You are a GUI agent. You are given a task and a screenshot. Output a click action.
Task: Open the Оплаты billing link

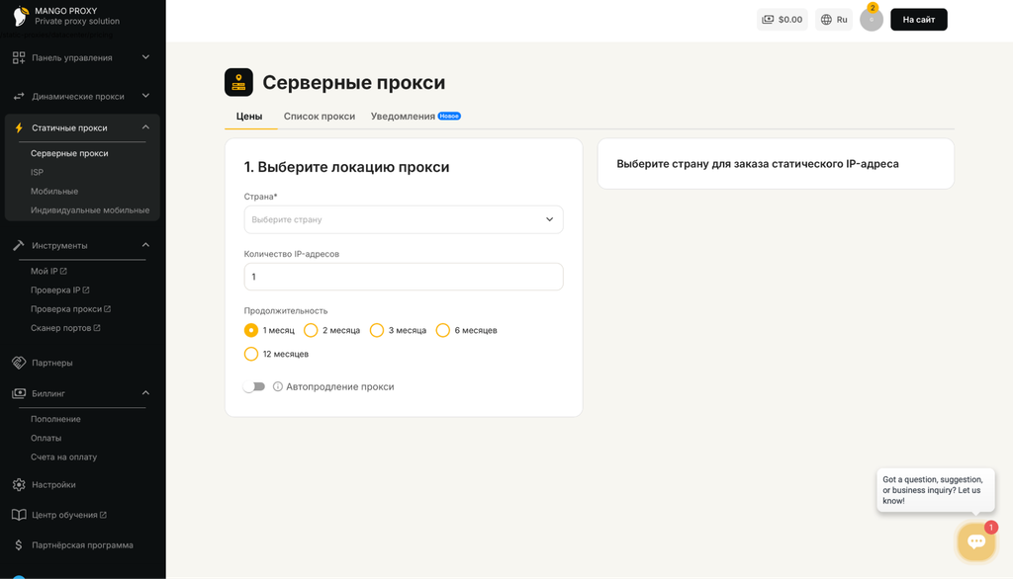(x=46, y=439)
